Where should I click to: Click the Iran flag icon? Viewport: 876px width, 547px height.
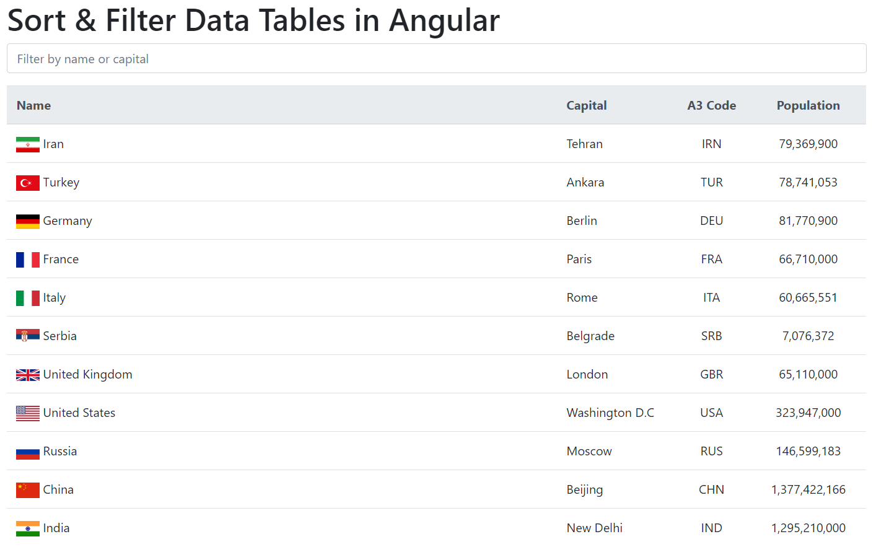pos(27,144)
